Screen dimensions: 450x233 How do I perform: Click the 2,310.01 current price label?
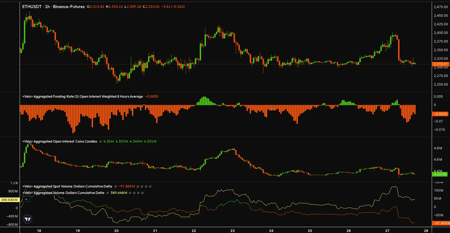(x=441, y=64)
